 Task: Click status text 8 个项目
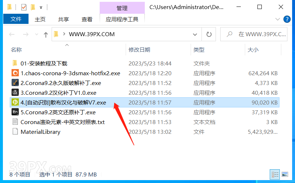coord(20,175)
